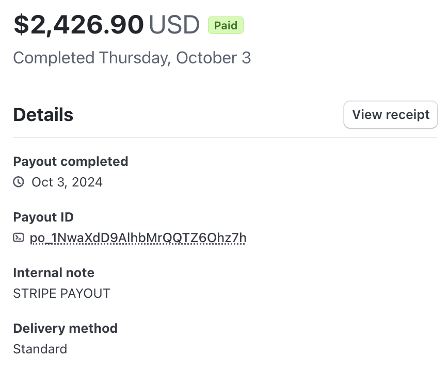Viewport: 448px width, 374px height.
Task: Click the word Thursday in completion line
Action: [134, 58]
